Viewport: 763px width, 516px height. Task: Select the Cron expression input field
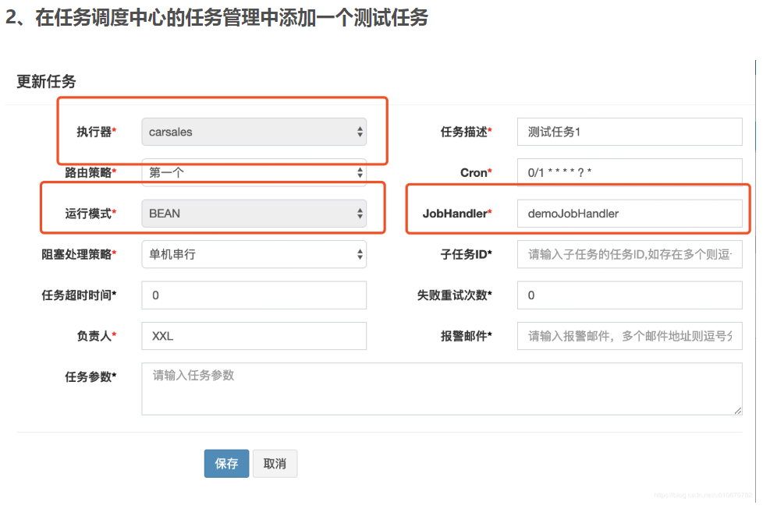tap(629, 172)
